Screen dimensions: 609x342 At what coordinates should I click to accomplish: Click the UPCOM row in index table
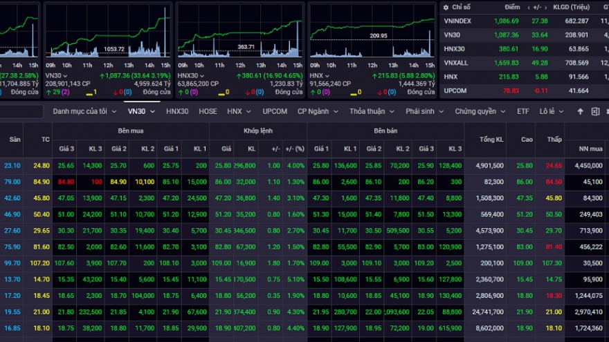[x=525, y=91]
